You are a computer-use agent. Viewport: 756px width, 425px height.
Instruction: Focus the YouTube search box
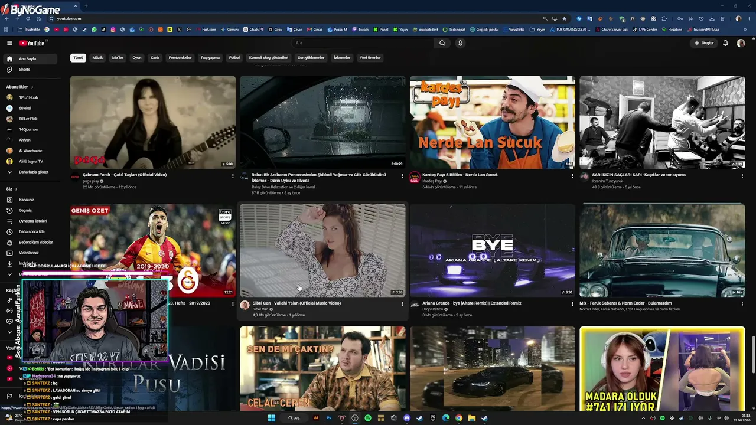[x=363, y=43]
